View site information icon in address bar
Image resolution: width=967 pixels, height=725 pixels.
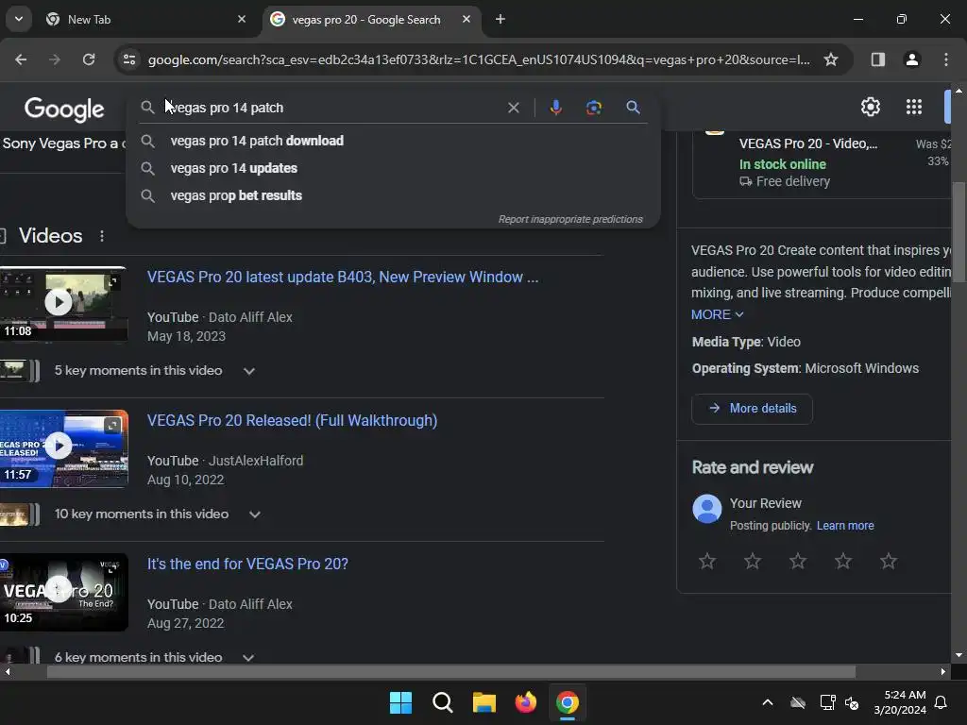[129, 59]
